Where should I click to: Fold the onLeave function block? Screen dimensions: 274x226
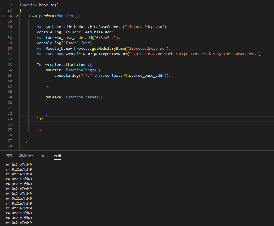[x=16, y=97]
